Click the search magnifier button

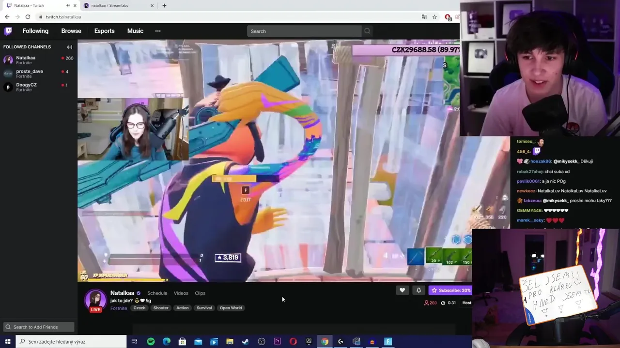[x=367, y=31]
